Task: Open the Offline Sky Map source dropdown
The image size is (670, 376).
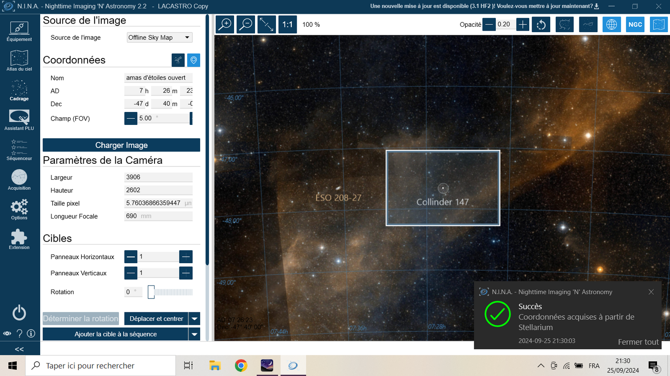Action: tap(159, 37)
